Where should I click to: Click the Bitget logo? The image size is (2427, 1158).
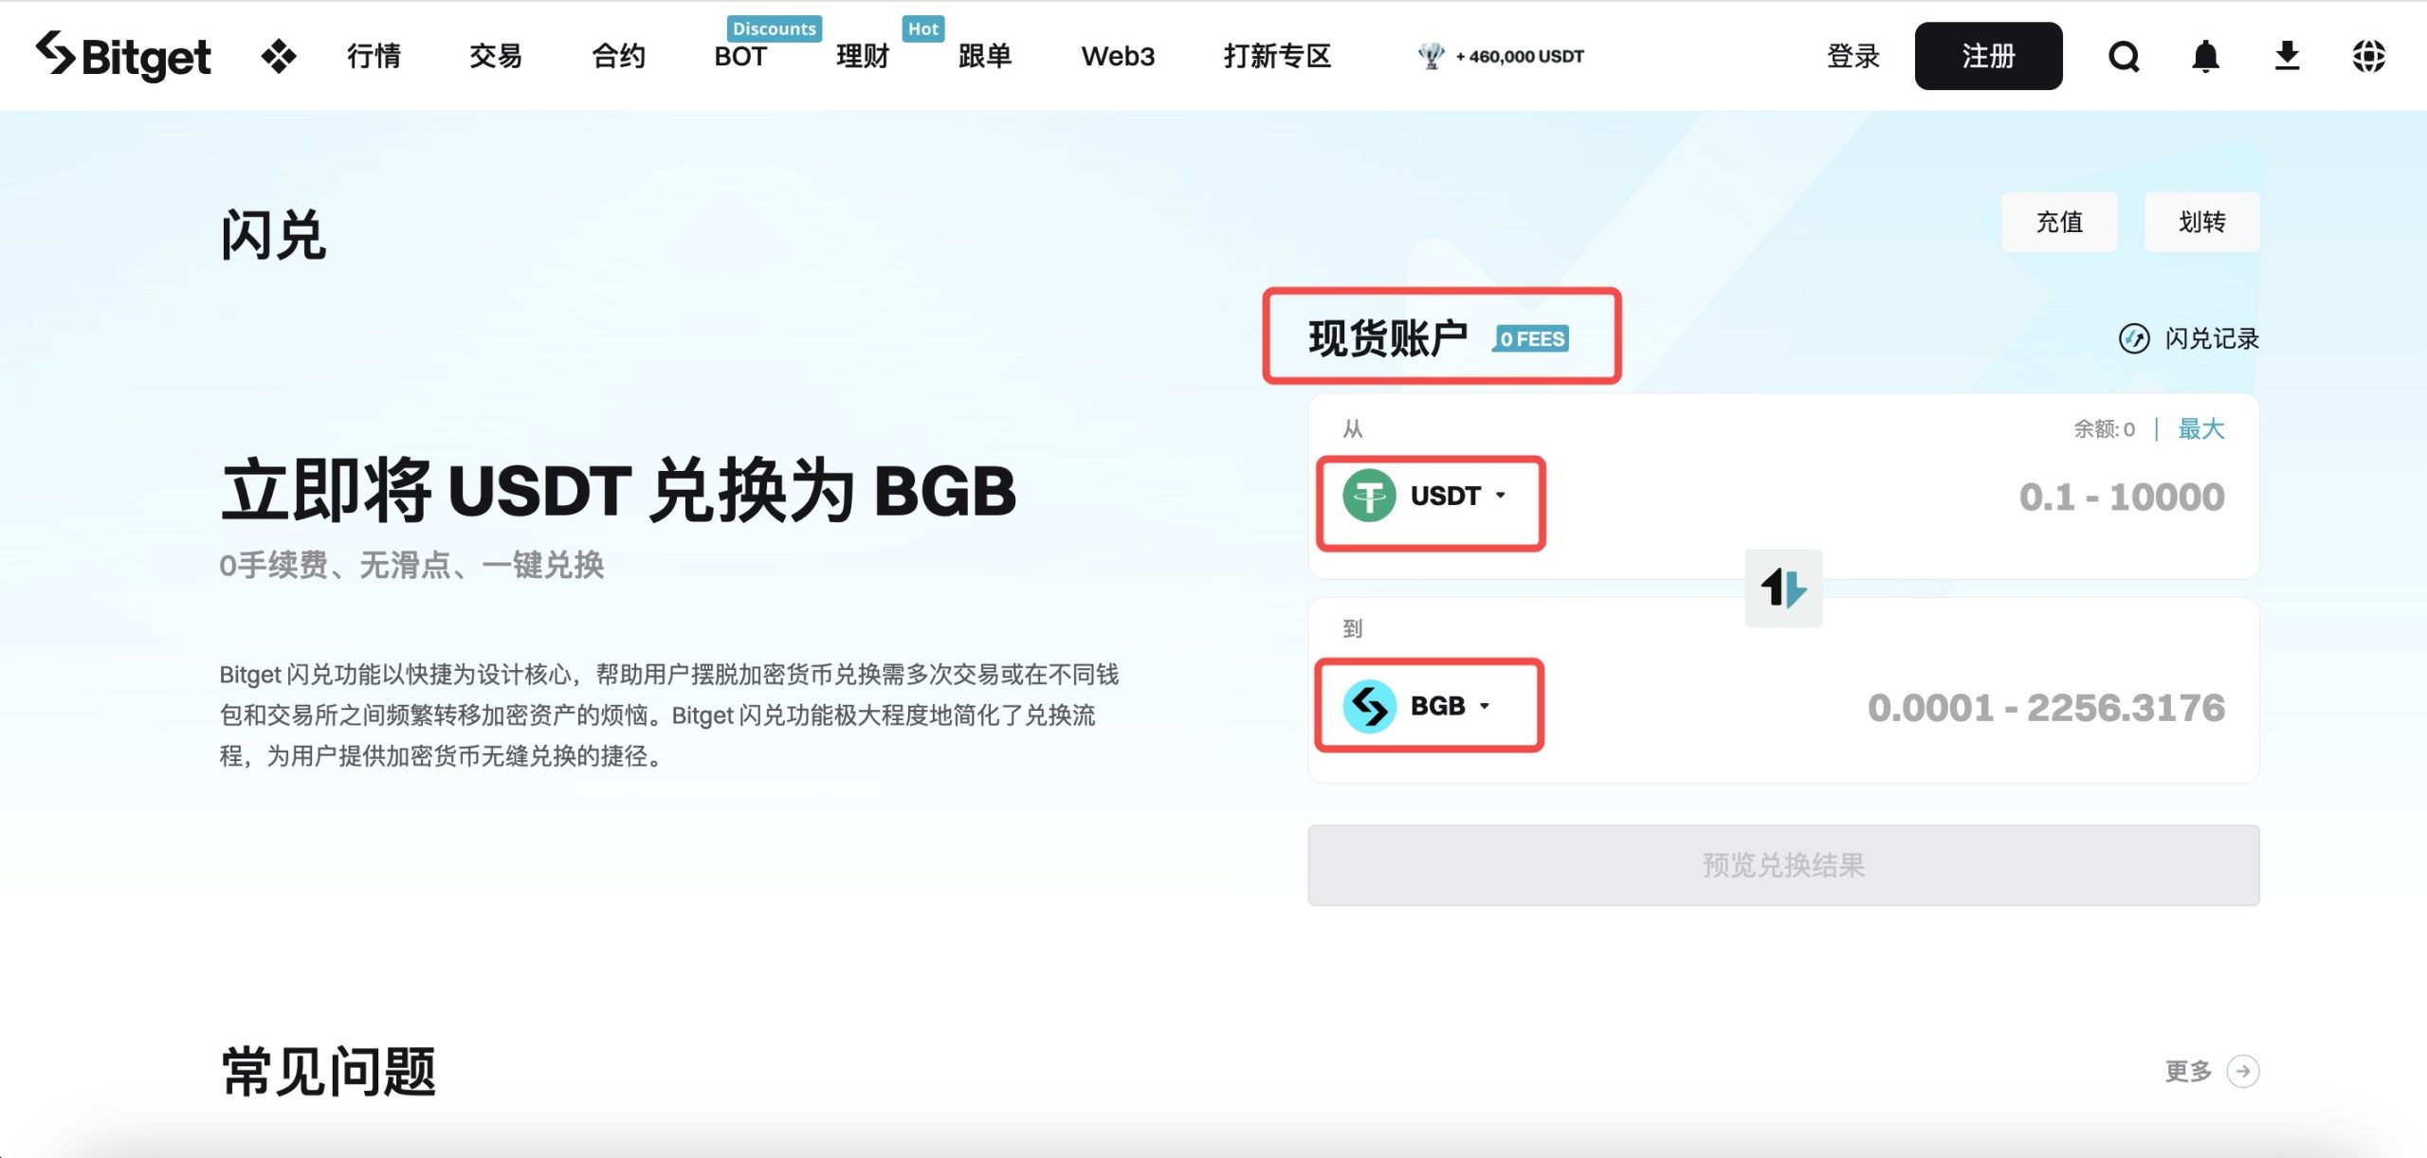(x=123, y=55)
